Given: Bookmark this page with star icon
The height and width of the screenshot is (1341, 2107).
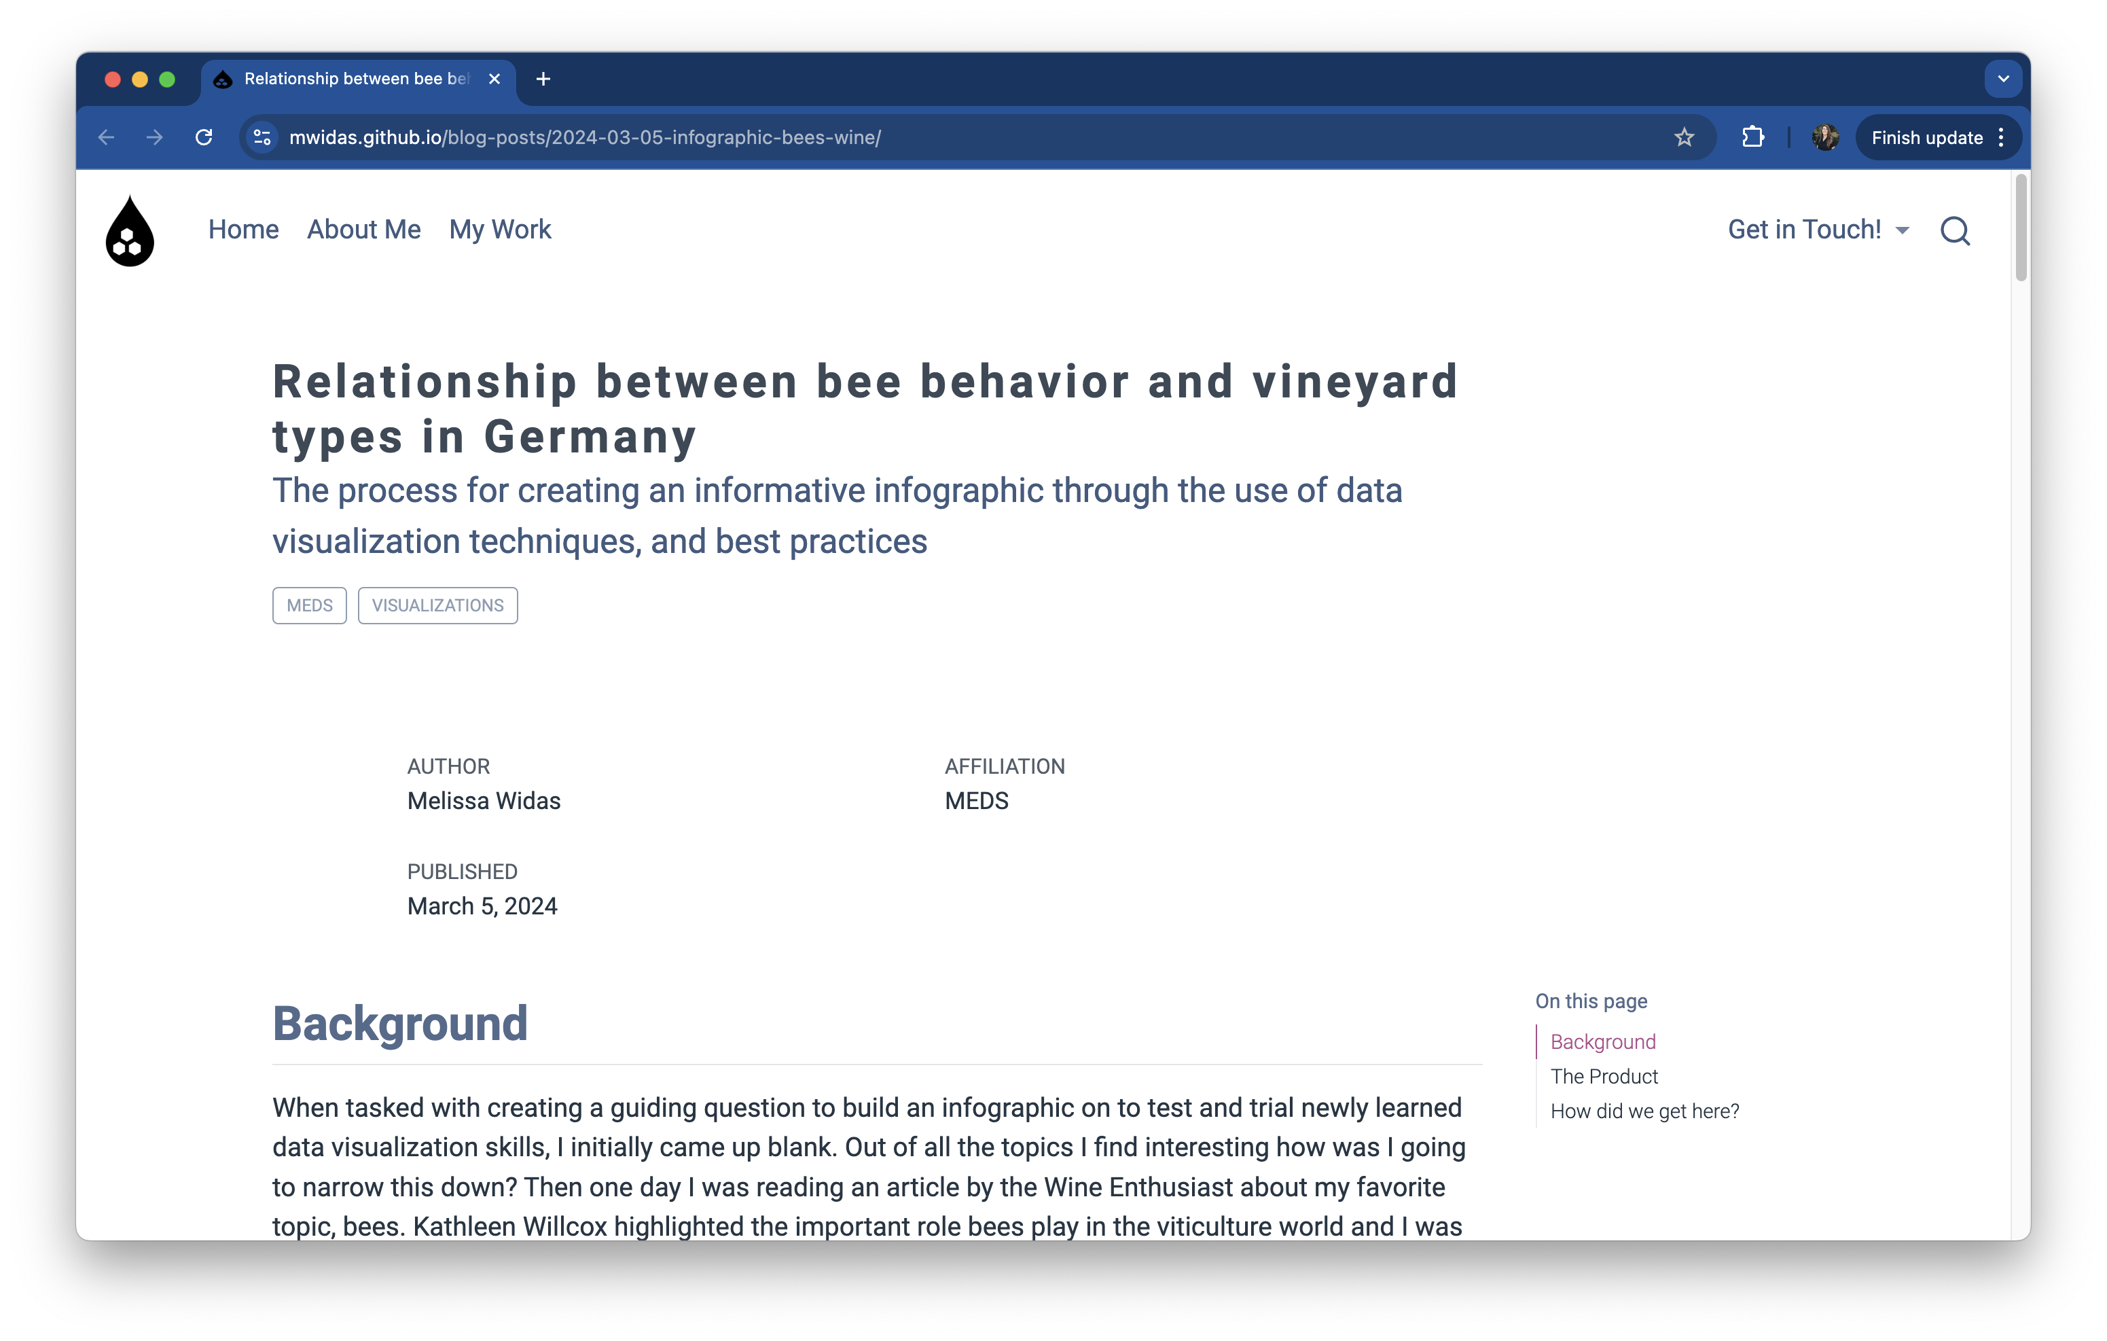Looking at the screenshot, I should click(x=1684, y=137).
